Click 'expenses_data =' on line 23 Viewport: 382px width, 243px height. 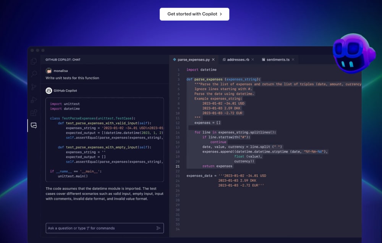(201, 175)
